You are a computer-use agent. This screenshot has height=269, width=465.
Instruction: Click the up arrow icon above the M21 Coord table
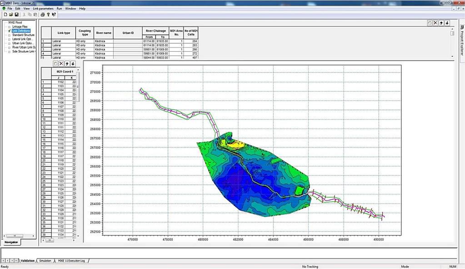click(67, 64)
